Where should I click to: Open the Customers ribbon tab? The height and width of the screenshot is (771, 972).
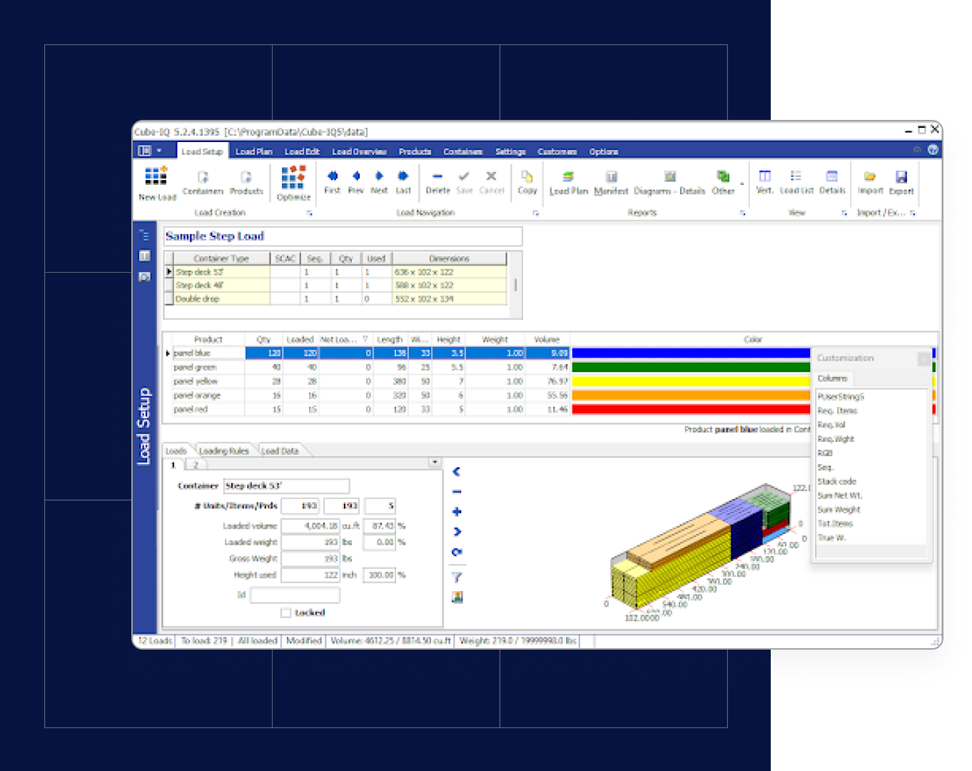[557, 151]
